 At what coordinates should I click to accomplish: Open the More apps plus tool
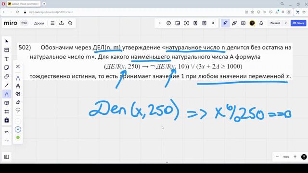pos(6,120)
